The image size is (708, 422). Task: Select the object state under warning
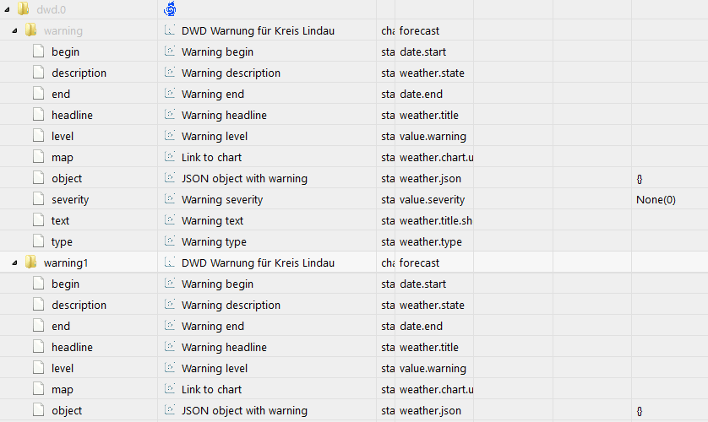(67, 179)
